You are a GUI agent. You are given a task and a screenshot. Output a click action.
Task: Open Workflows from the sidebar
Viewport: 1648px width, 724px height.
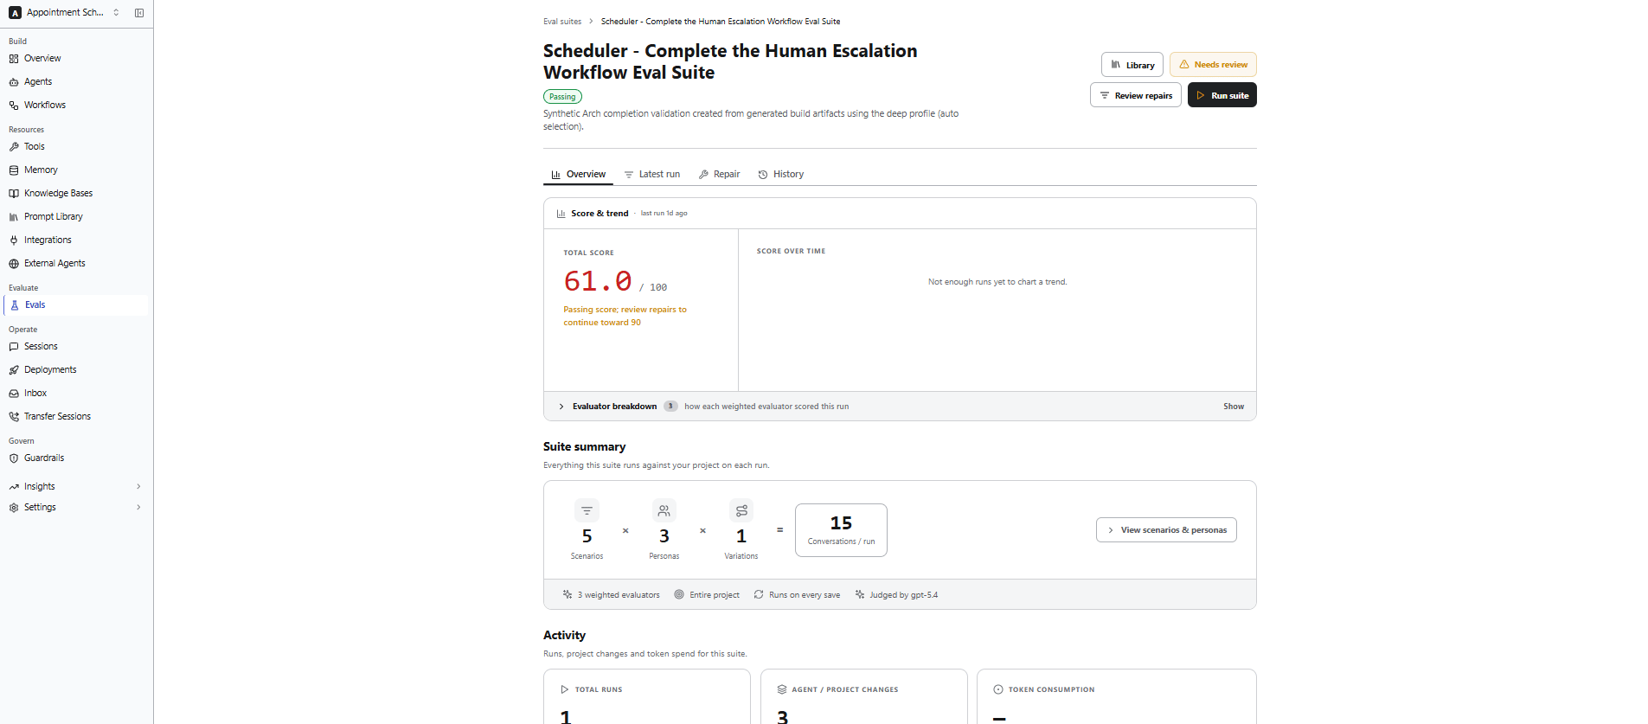point(45,106)
